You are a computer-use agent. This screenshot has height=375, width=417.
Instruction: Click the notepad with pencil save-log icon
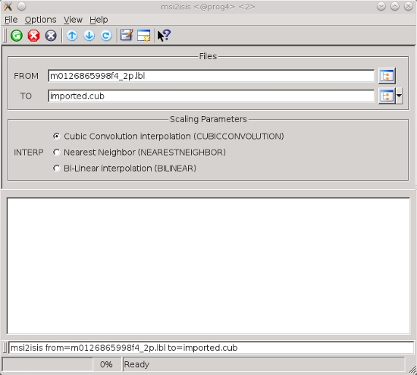(x=127, y=35)
